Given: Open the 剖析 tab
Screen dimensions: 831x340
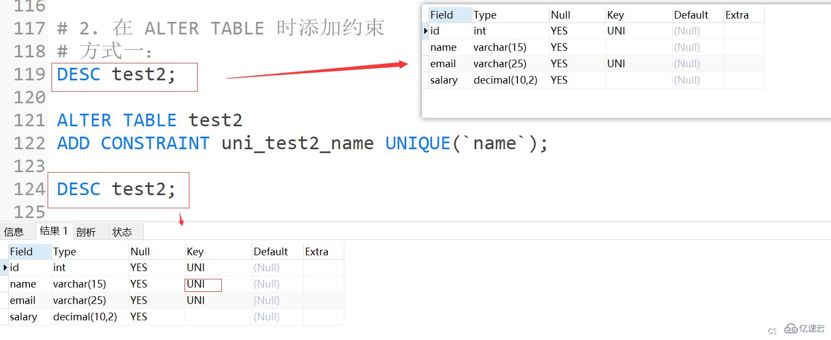Looking at the screenshot, I should [x=86, y=231].
